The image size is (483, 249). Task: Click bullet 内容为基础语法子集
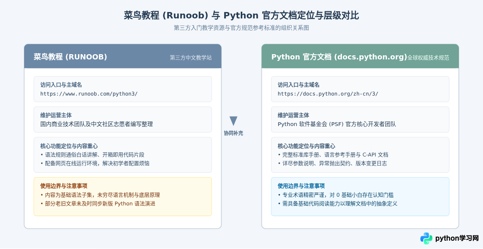[x=100, y=195]
